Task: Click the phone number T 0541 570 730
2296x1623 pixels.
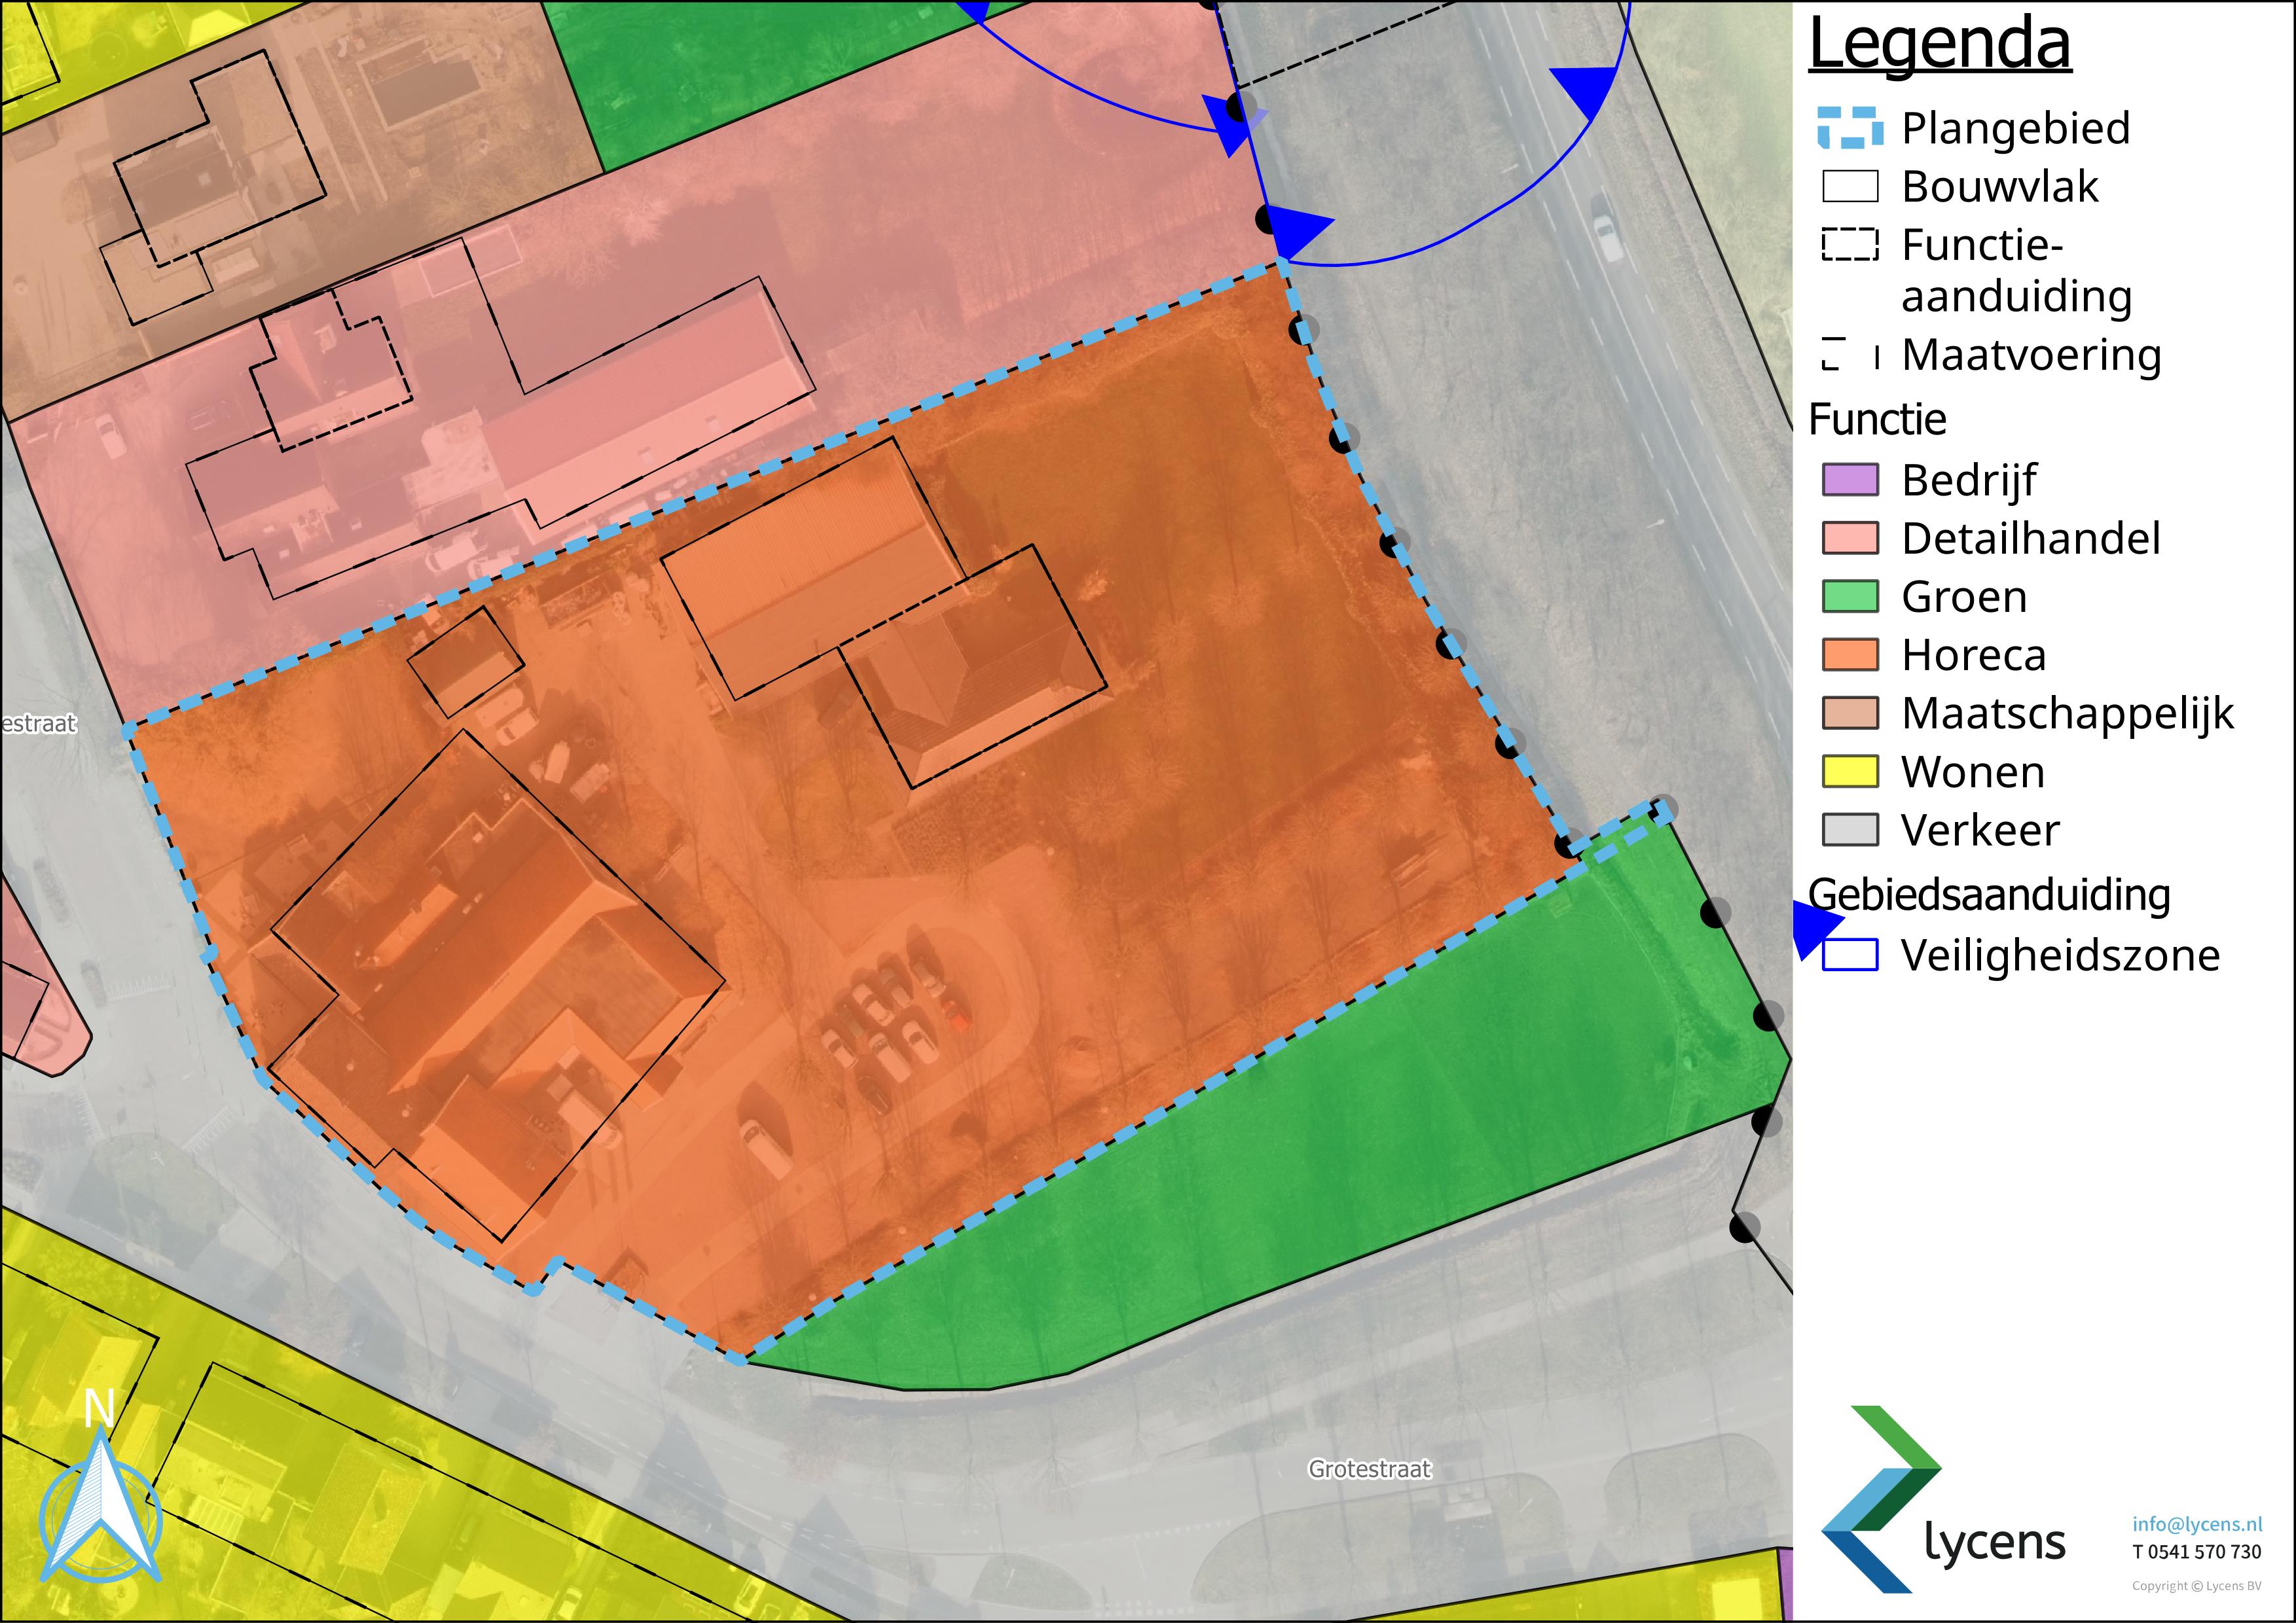Action: click(x=2197, y=1552)
